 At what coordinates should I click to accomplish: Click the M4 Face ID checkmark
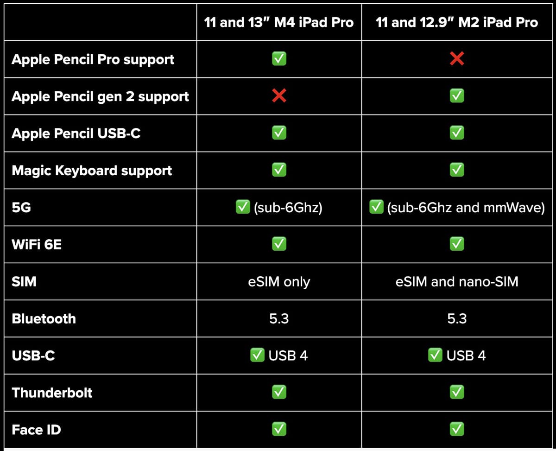point(278,429)
